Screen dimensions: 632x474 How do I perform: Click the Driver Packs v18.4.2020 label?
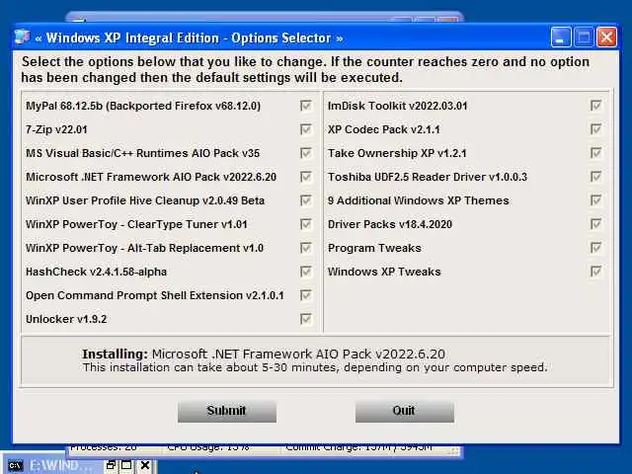pos(390,224)
